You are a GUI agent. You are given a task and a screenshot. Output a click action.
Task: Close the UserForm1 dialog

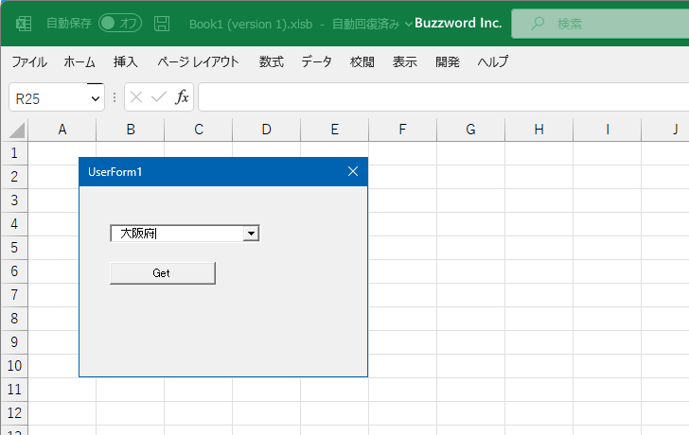click(353, 171)
